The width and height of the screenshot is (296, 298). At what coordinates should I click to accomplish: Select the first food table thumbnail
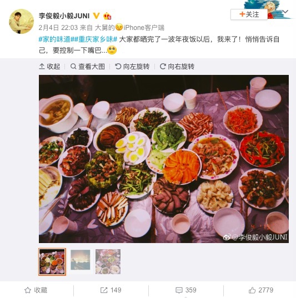coord(52,261)
